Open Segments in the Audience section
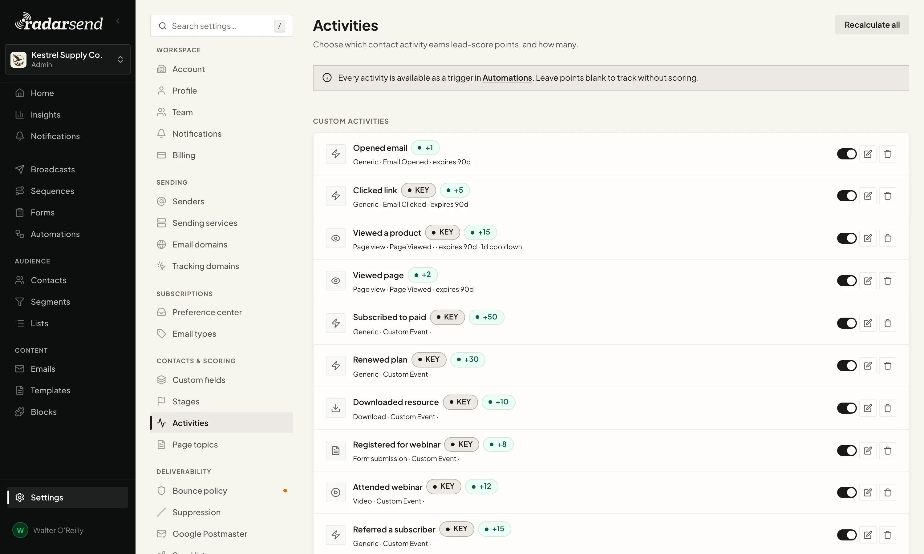This screenshot has height=554, width=924. [67, 302]
